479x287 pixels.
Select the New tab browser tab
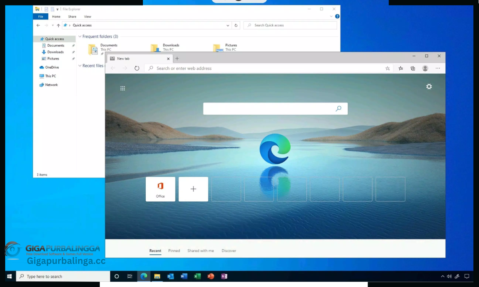click(139, 59)
